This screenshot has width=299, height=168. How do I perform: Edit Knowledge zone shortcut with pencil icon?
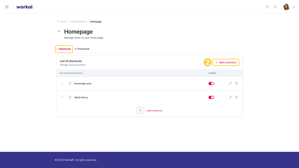(x=230, y=83)
